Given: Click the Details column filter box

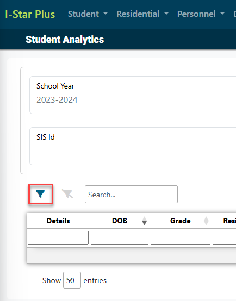Looking at the screenshot, I should pos(58,238).
